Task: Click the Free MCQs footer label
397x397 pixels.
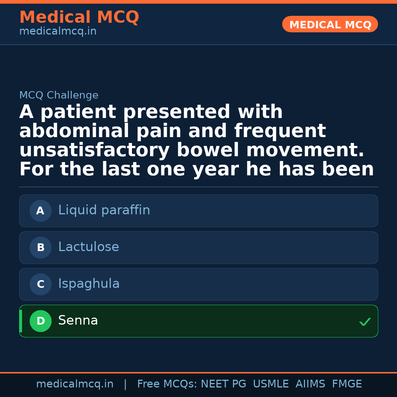Action: click(x=167, y=384)
